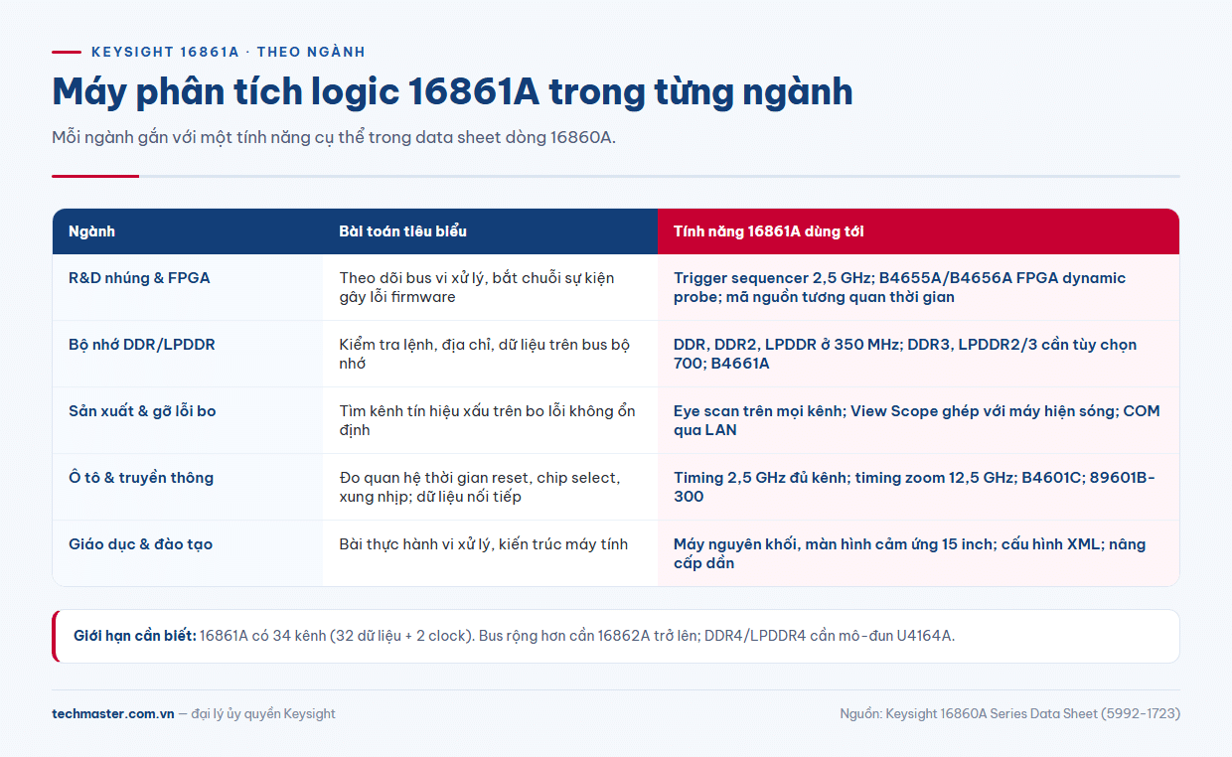1232x757 pixels.
Task: Select the 'Bộ nhớ DDR/LPDDR' row label
Action: 142,345
